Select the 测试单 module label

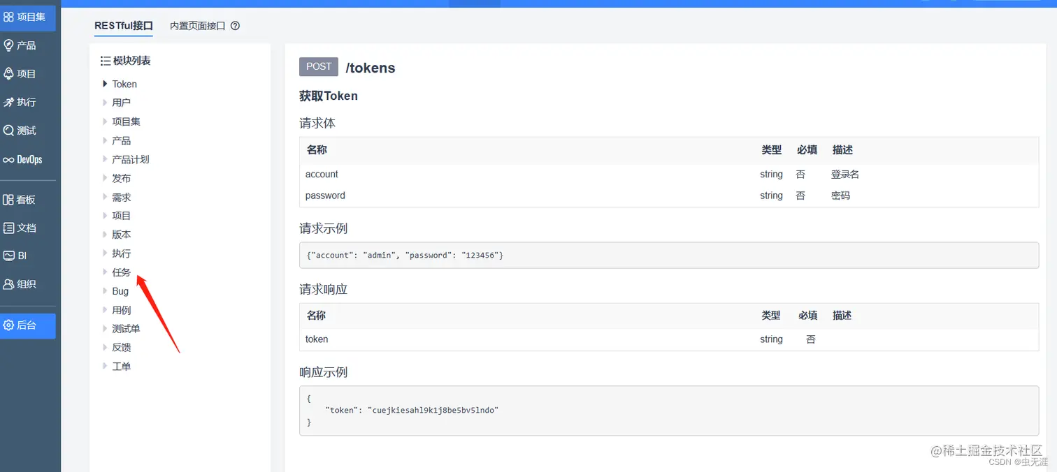click(x=127, y=328)
